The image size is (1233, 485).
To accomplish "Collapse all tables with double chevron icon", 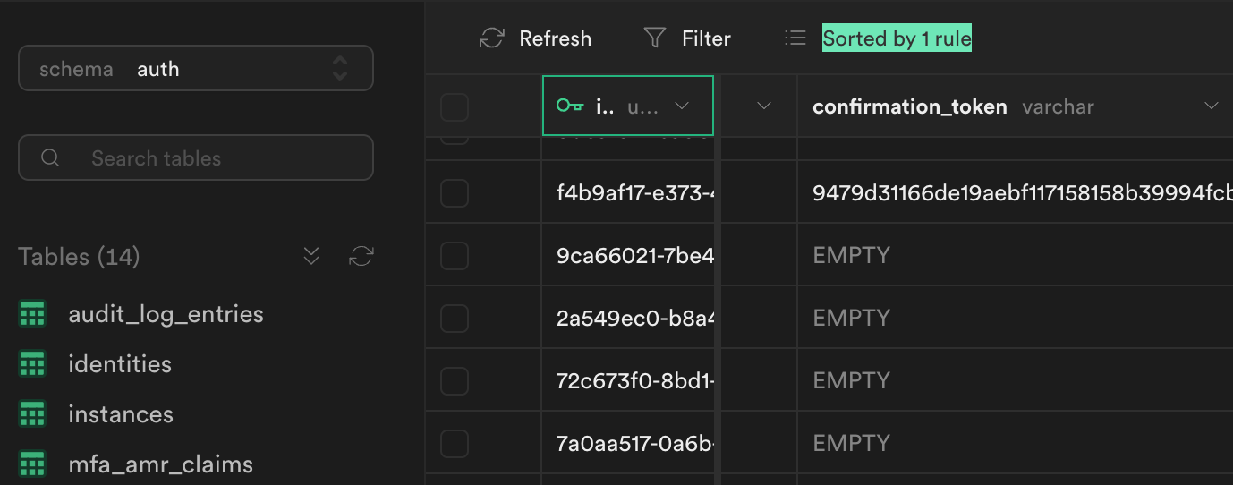I will tap(311, 257).
